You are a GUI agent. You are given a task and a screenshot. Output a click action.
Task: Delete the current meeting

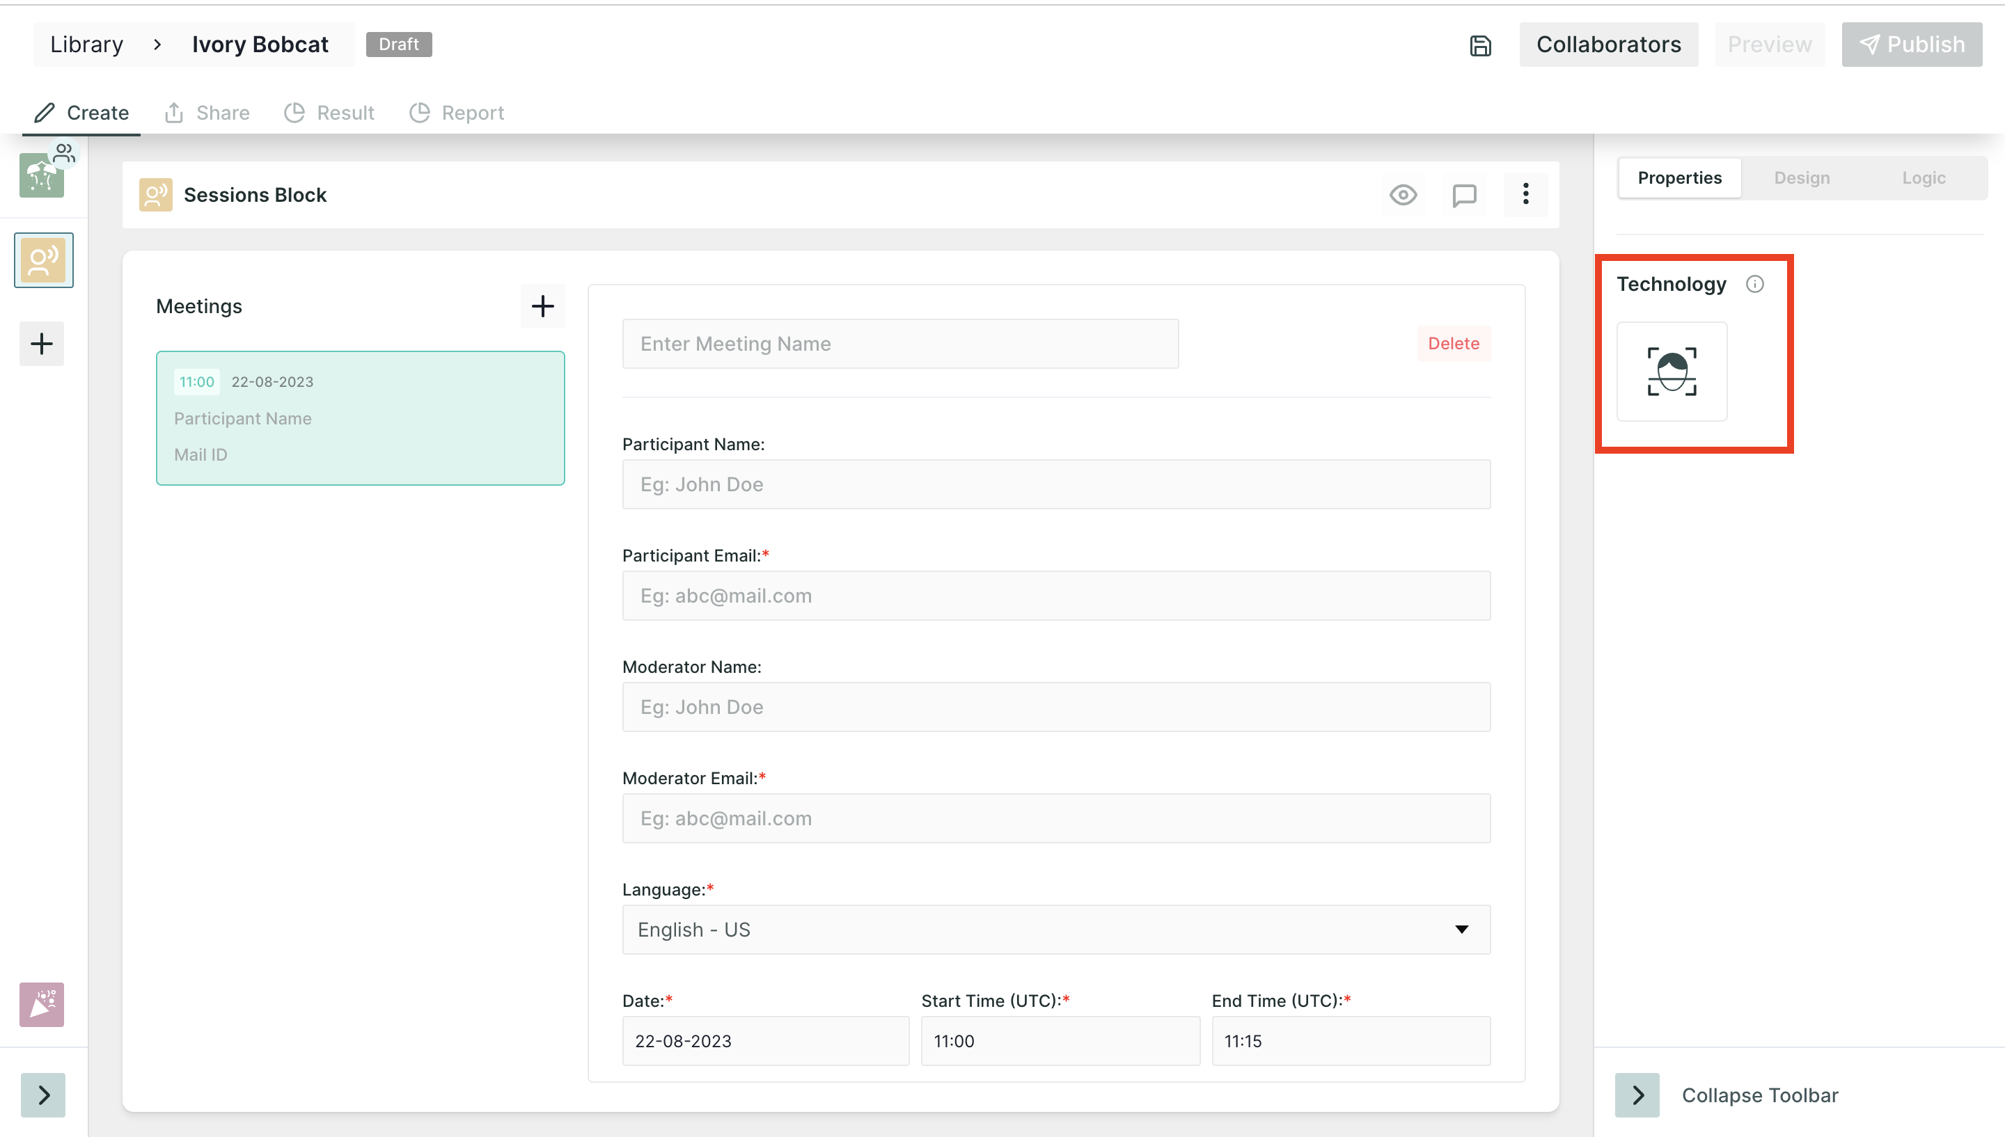[1454, 344]
